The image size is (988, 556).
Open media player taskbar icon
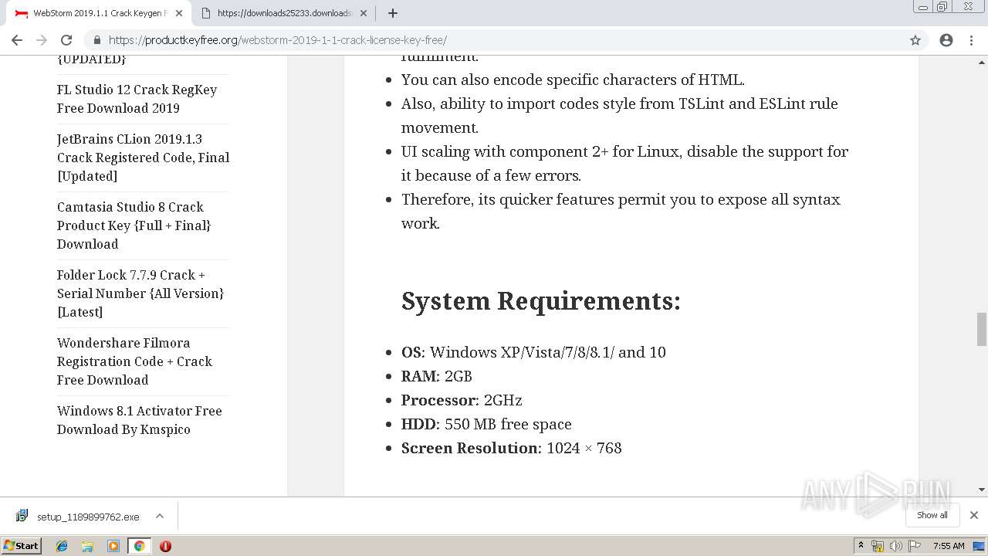[x=113, y=546]
